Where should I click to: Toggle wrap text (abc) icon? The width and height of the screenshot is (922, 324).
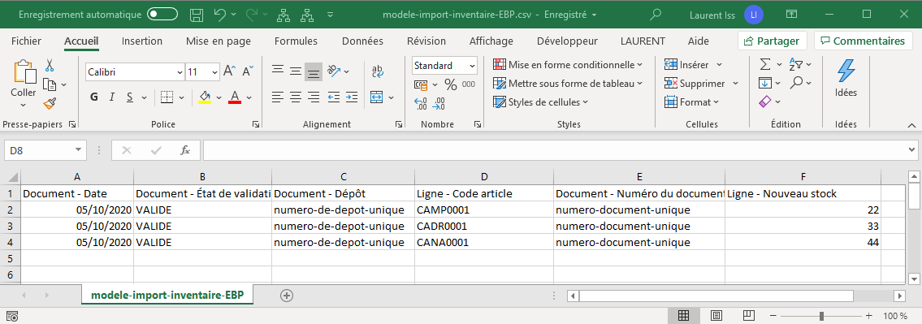378,71
